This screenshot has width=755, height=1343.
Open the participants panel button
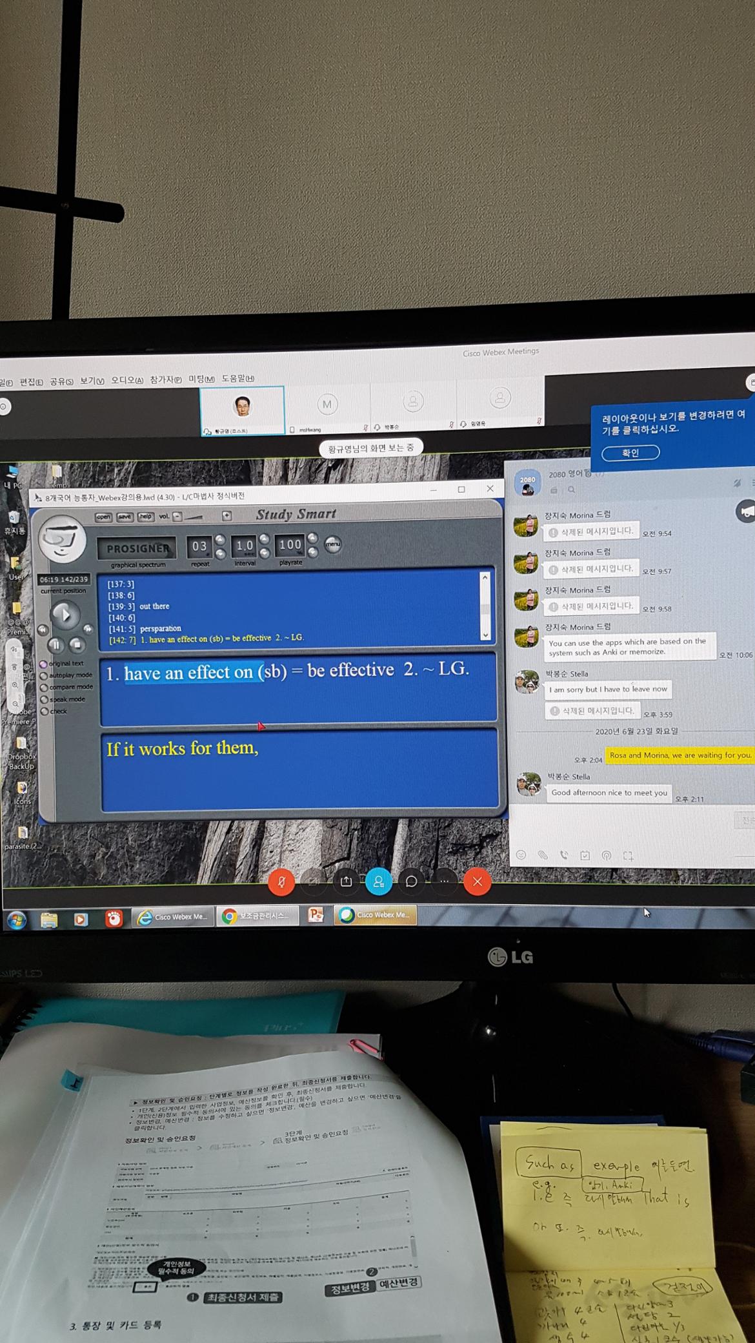pyautogui.click(x=379, y=882)
